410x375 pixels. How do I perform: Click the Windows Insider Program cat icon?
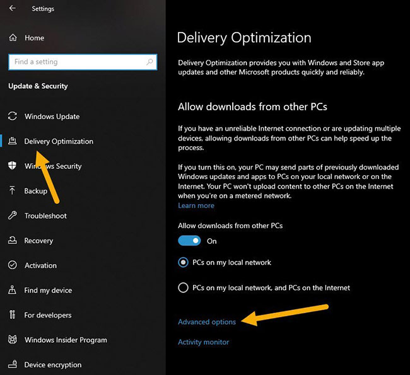(x=12, y=340)
